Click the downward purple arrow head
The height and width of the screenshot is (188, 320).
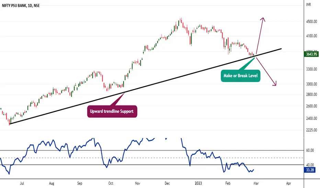point(274,83)
